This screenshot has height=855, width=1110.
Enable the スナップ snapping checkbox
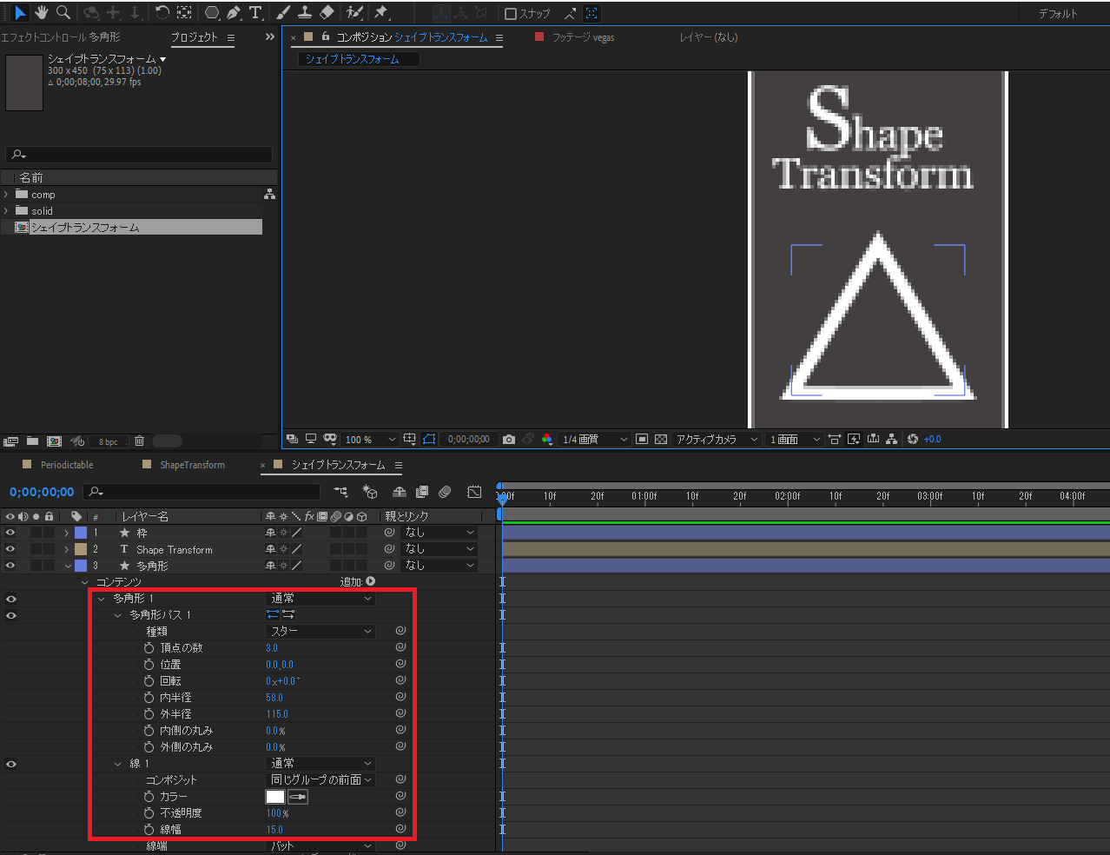point(511,14)
